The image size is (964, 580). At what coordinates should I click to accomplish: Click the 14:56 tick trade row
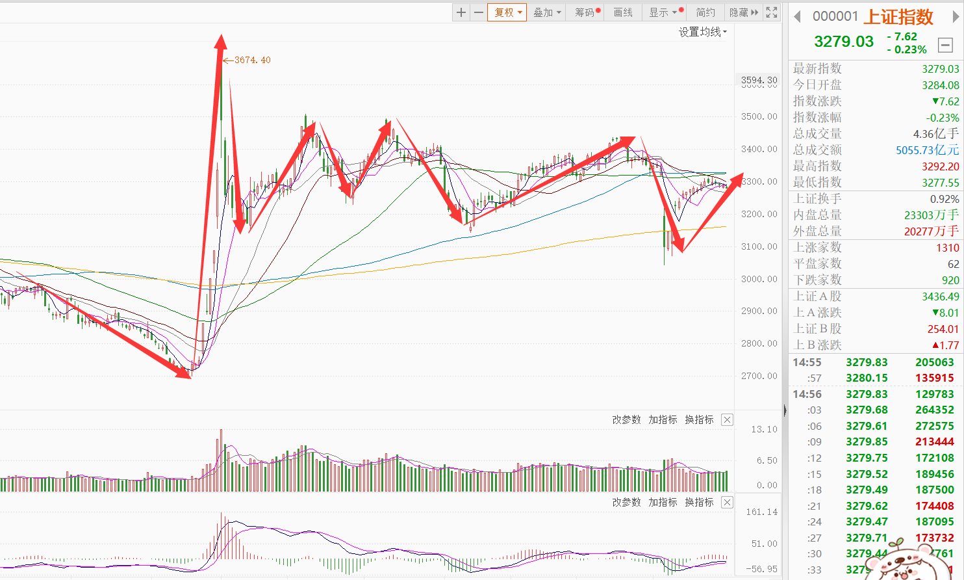876,394
